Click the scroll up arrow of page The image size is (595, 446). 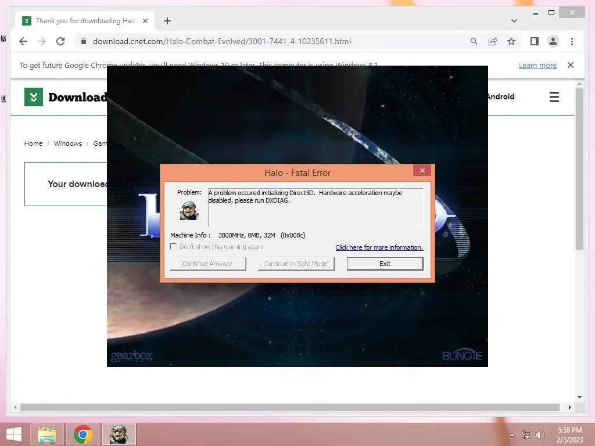click(x=579, y=84)
